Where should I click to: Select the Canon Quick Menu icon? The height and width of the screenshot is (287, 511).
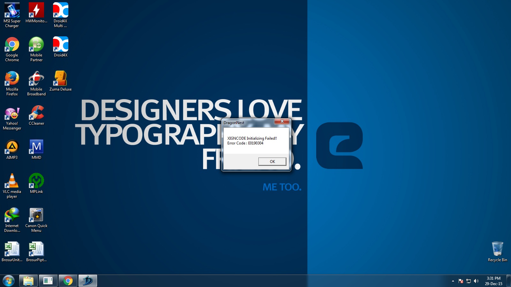tap(36, 220)
